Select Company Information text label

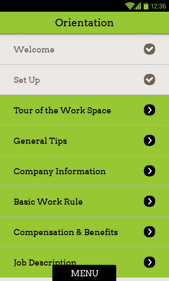pyautogui.click(x=60, y=171)
